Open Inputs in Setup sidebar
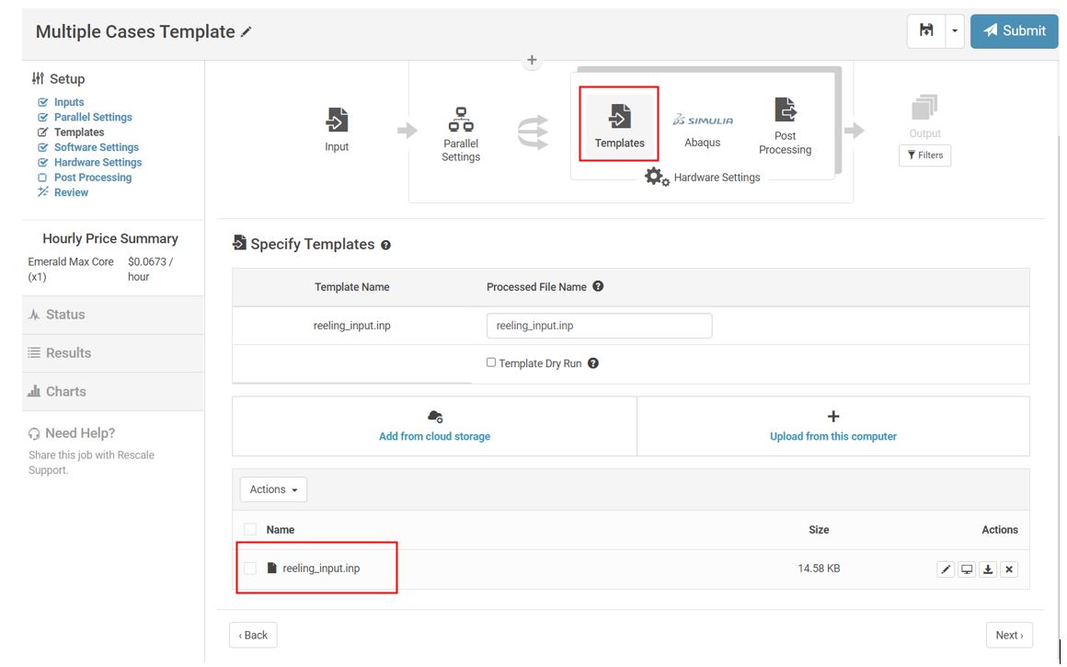This screenshot has height=667, width=1067. pos(69,102)
